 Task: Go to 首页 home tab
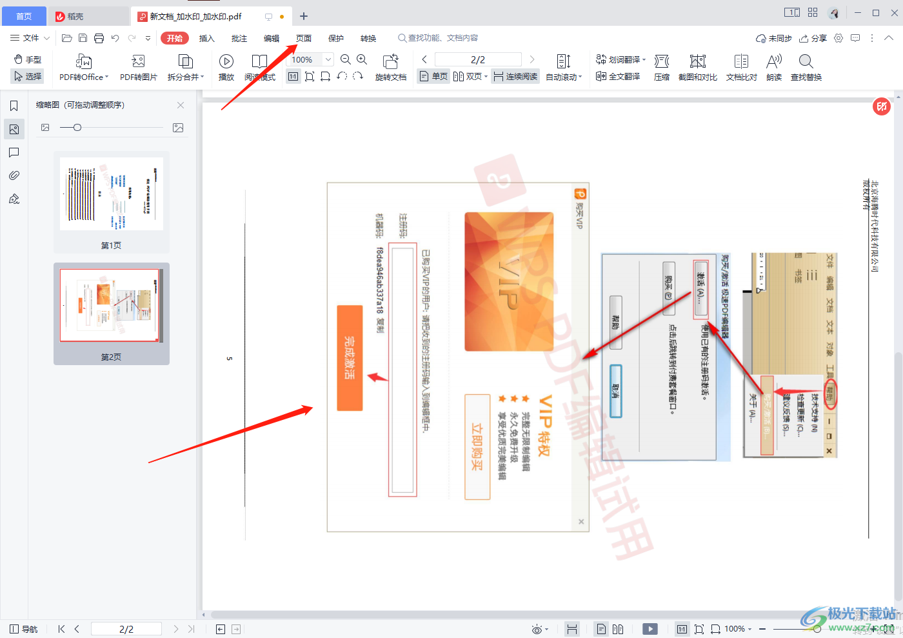(24, 16)
